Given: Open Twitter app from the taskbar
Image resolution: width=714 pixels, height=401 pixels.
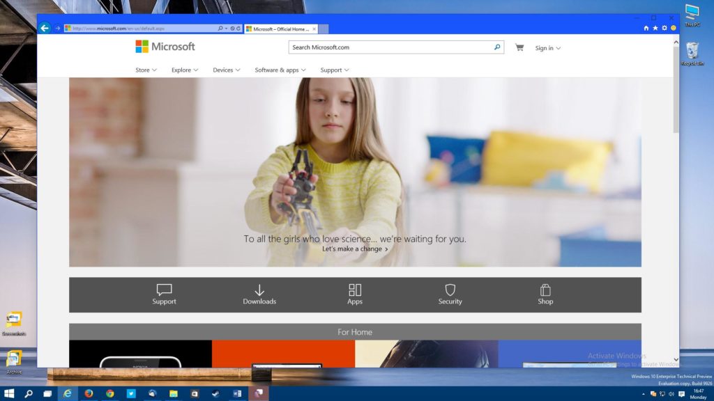Looking at the screenshot, I should click(131, 393).
